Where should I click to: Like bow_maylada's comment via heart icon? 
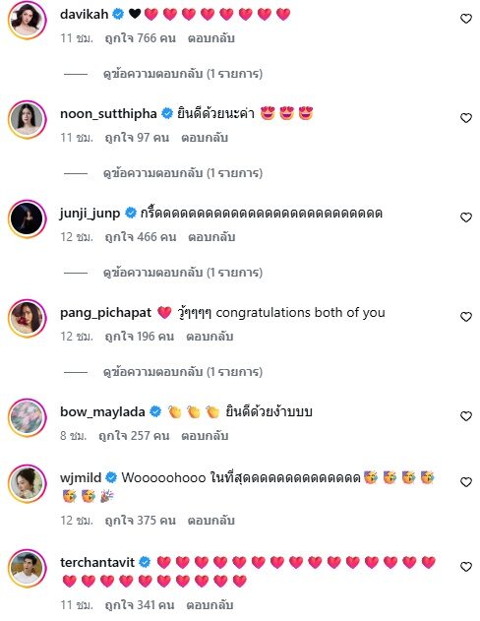466,416
